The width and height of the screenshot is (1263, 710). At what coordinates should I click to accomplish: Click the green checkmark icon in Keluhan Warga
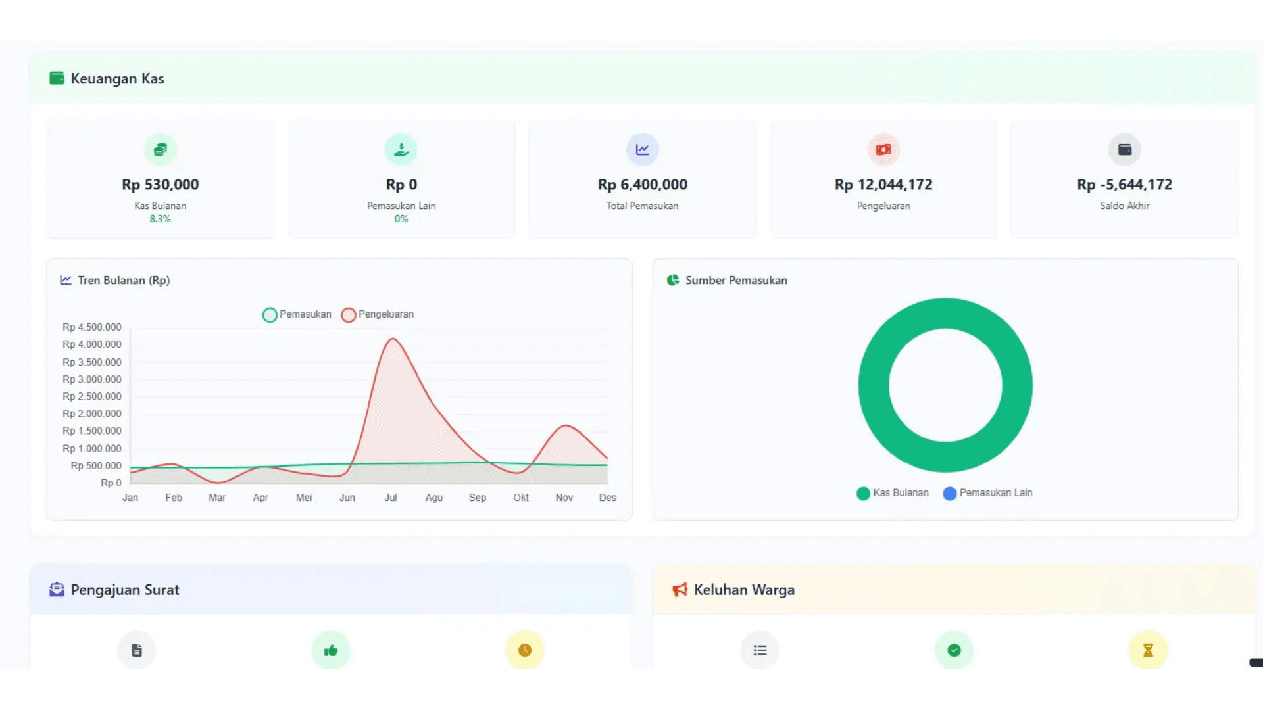coord(954,650)
